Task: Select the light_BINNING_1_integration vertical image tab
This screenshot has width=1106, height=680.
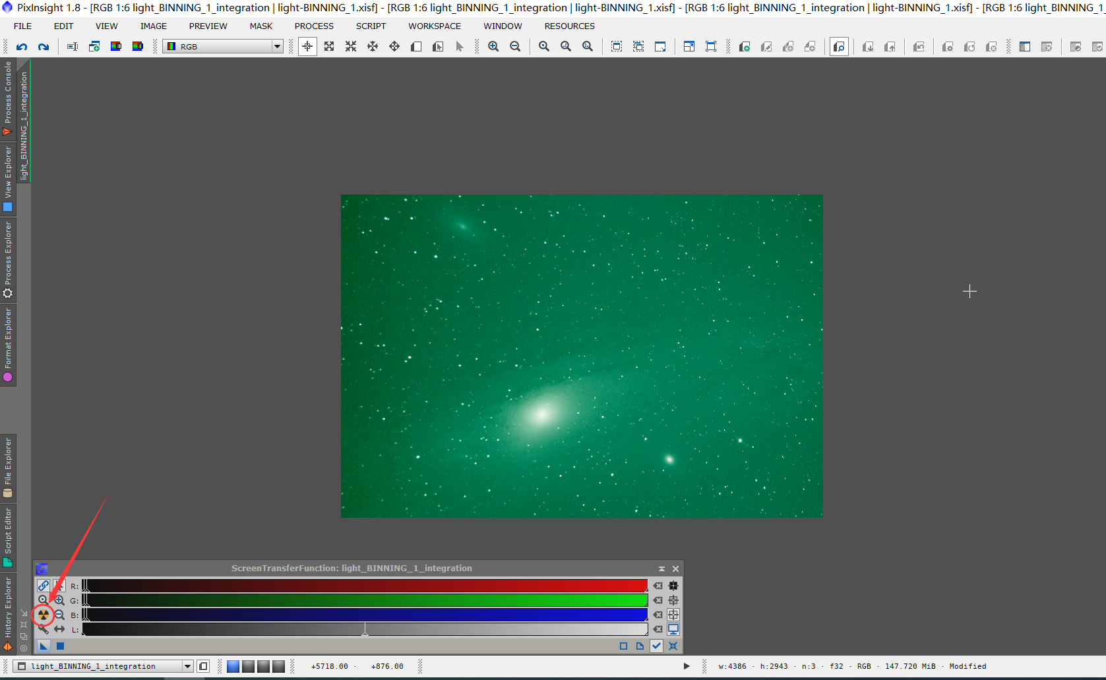Action: pos(24,121)
